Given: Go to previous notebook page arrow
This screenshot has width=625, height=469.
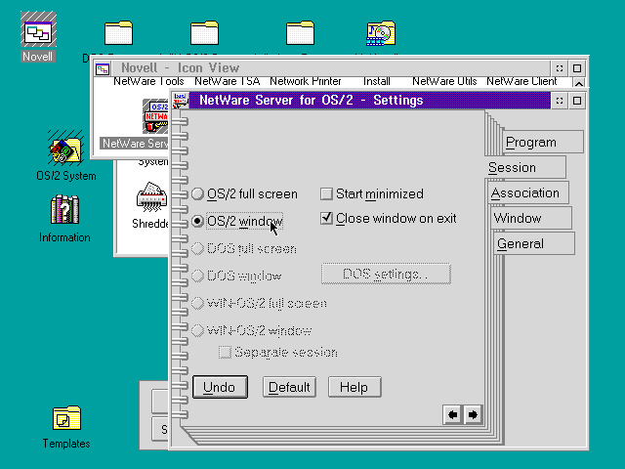Looking at the screenshot, I should (x=452, y=414).
